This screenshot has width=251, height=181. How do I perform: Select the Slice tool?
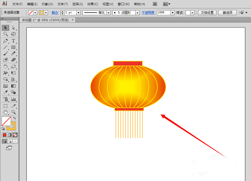pyautogui.click(x=13, y=106)
